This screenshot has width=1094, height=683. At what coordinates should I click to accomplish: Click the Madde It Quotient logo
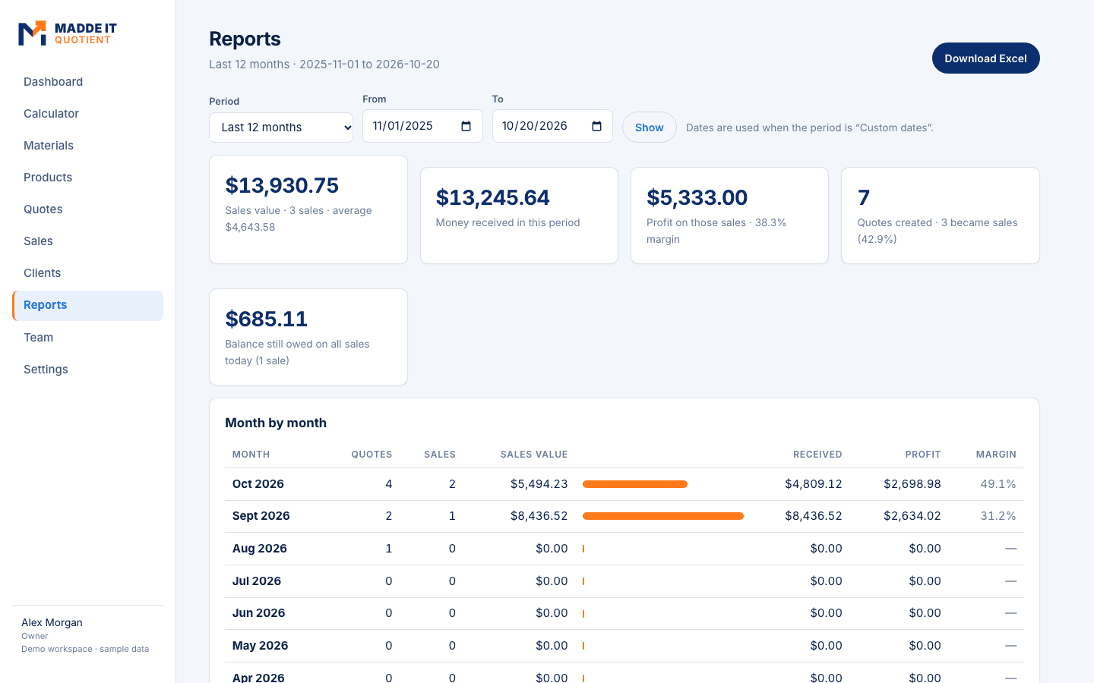point(68,33)
